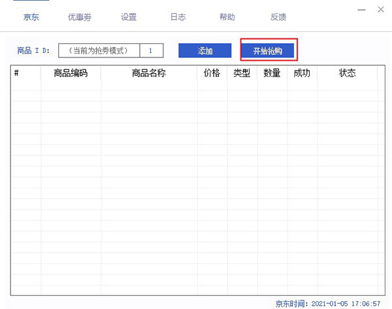This screenshot has width=392, height=309.
Task: Open the 日志 tab
Action: pyautogui.click(x=178, y=17)
